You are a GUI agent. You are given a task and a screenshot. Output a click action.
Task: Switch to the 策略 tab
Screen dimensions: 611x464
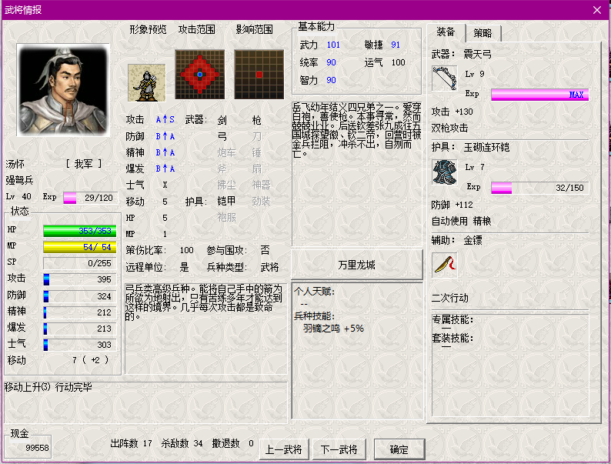[x=483, y=33]
